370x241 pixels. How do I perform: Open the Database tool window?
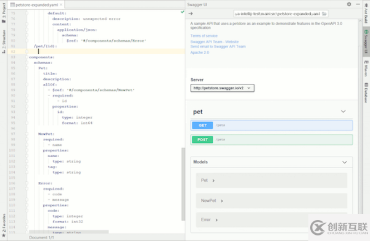(366, 92)
